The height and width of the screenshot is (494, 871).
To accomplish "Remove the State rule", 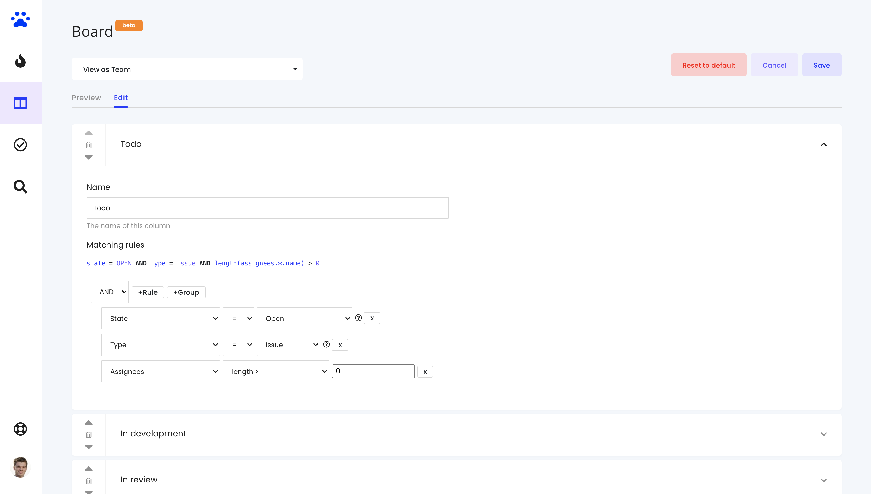I will [x=372, y=318].
